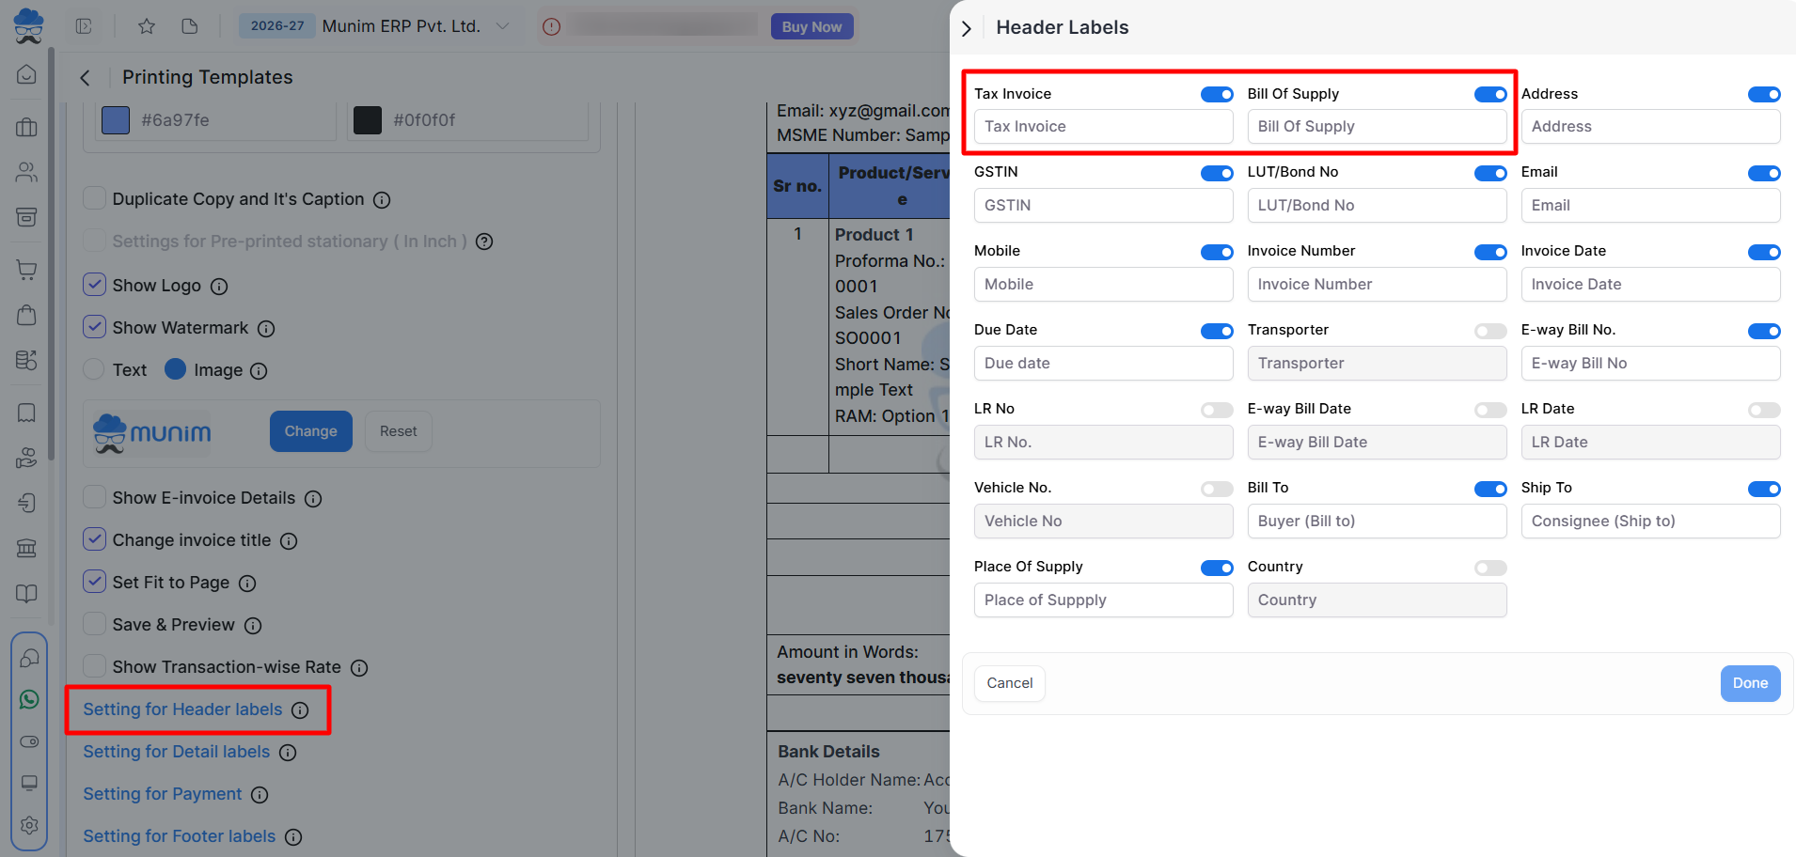Image resolution: width=1796 pixels, height=857 pixels.
Task: Click the switch-shaped icon in sidebar bottom group
Action: (x=29, y=741)
